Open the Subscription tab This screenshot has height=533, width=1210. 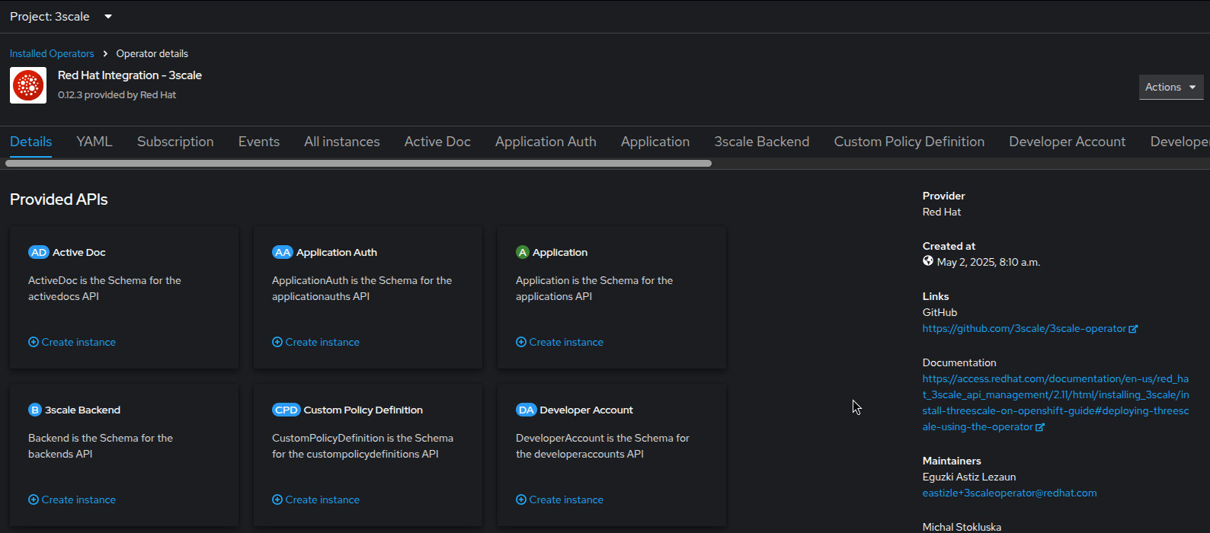175,142
